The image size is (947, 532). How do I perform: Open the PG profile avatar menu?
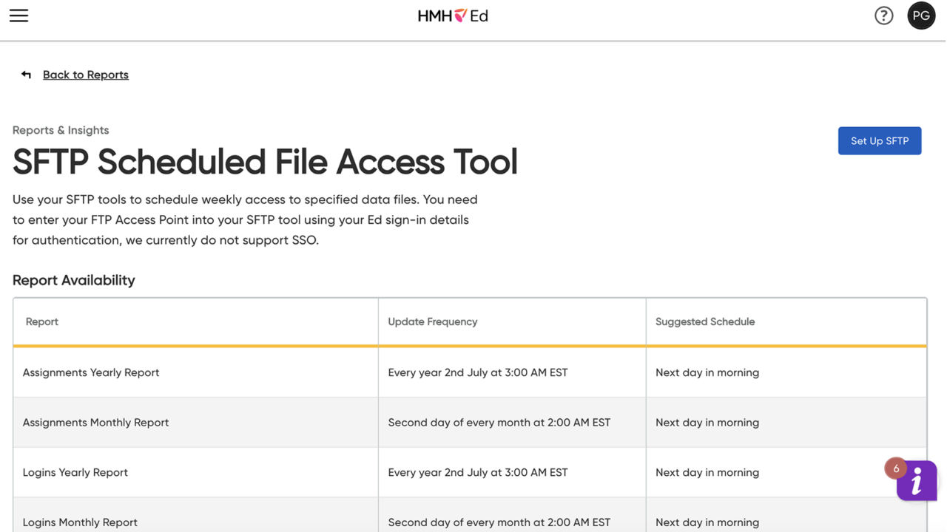(921, 15)
